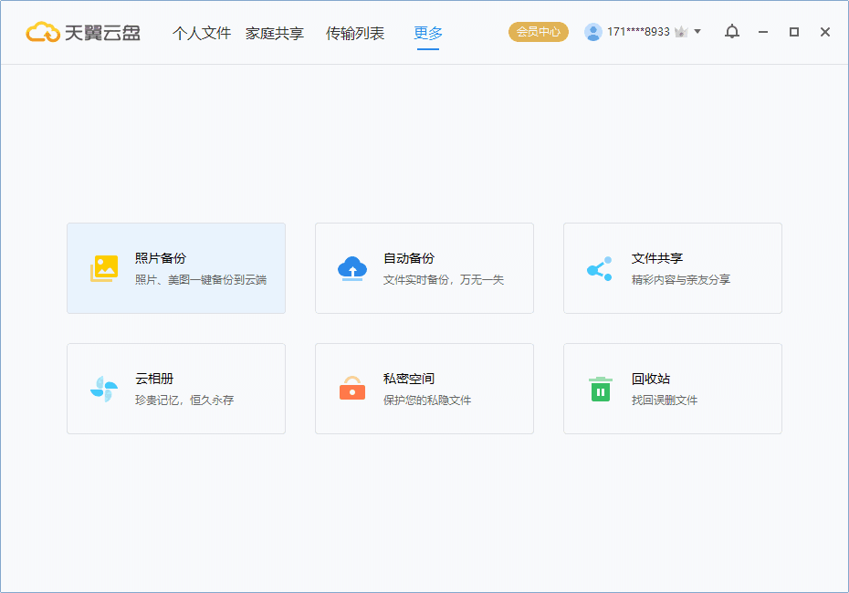Click the 自动备份 cloud upload icon
The height and width of the screenshot is (593, 849).
click(x=352, y=267)
